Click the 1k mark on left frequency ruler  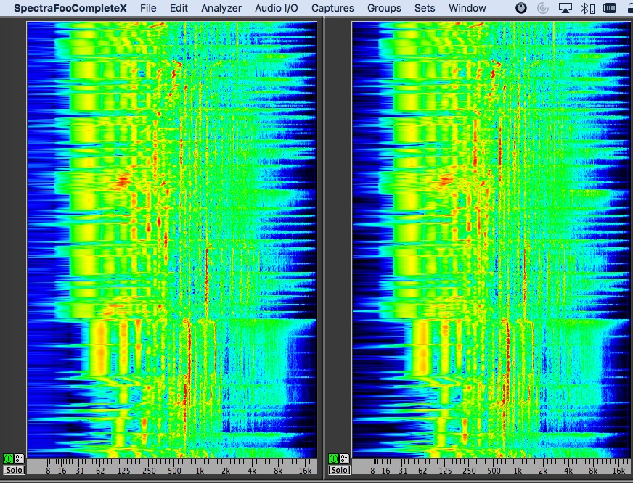tap(200, 470)
